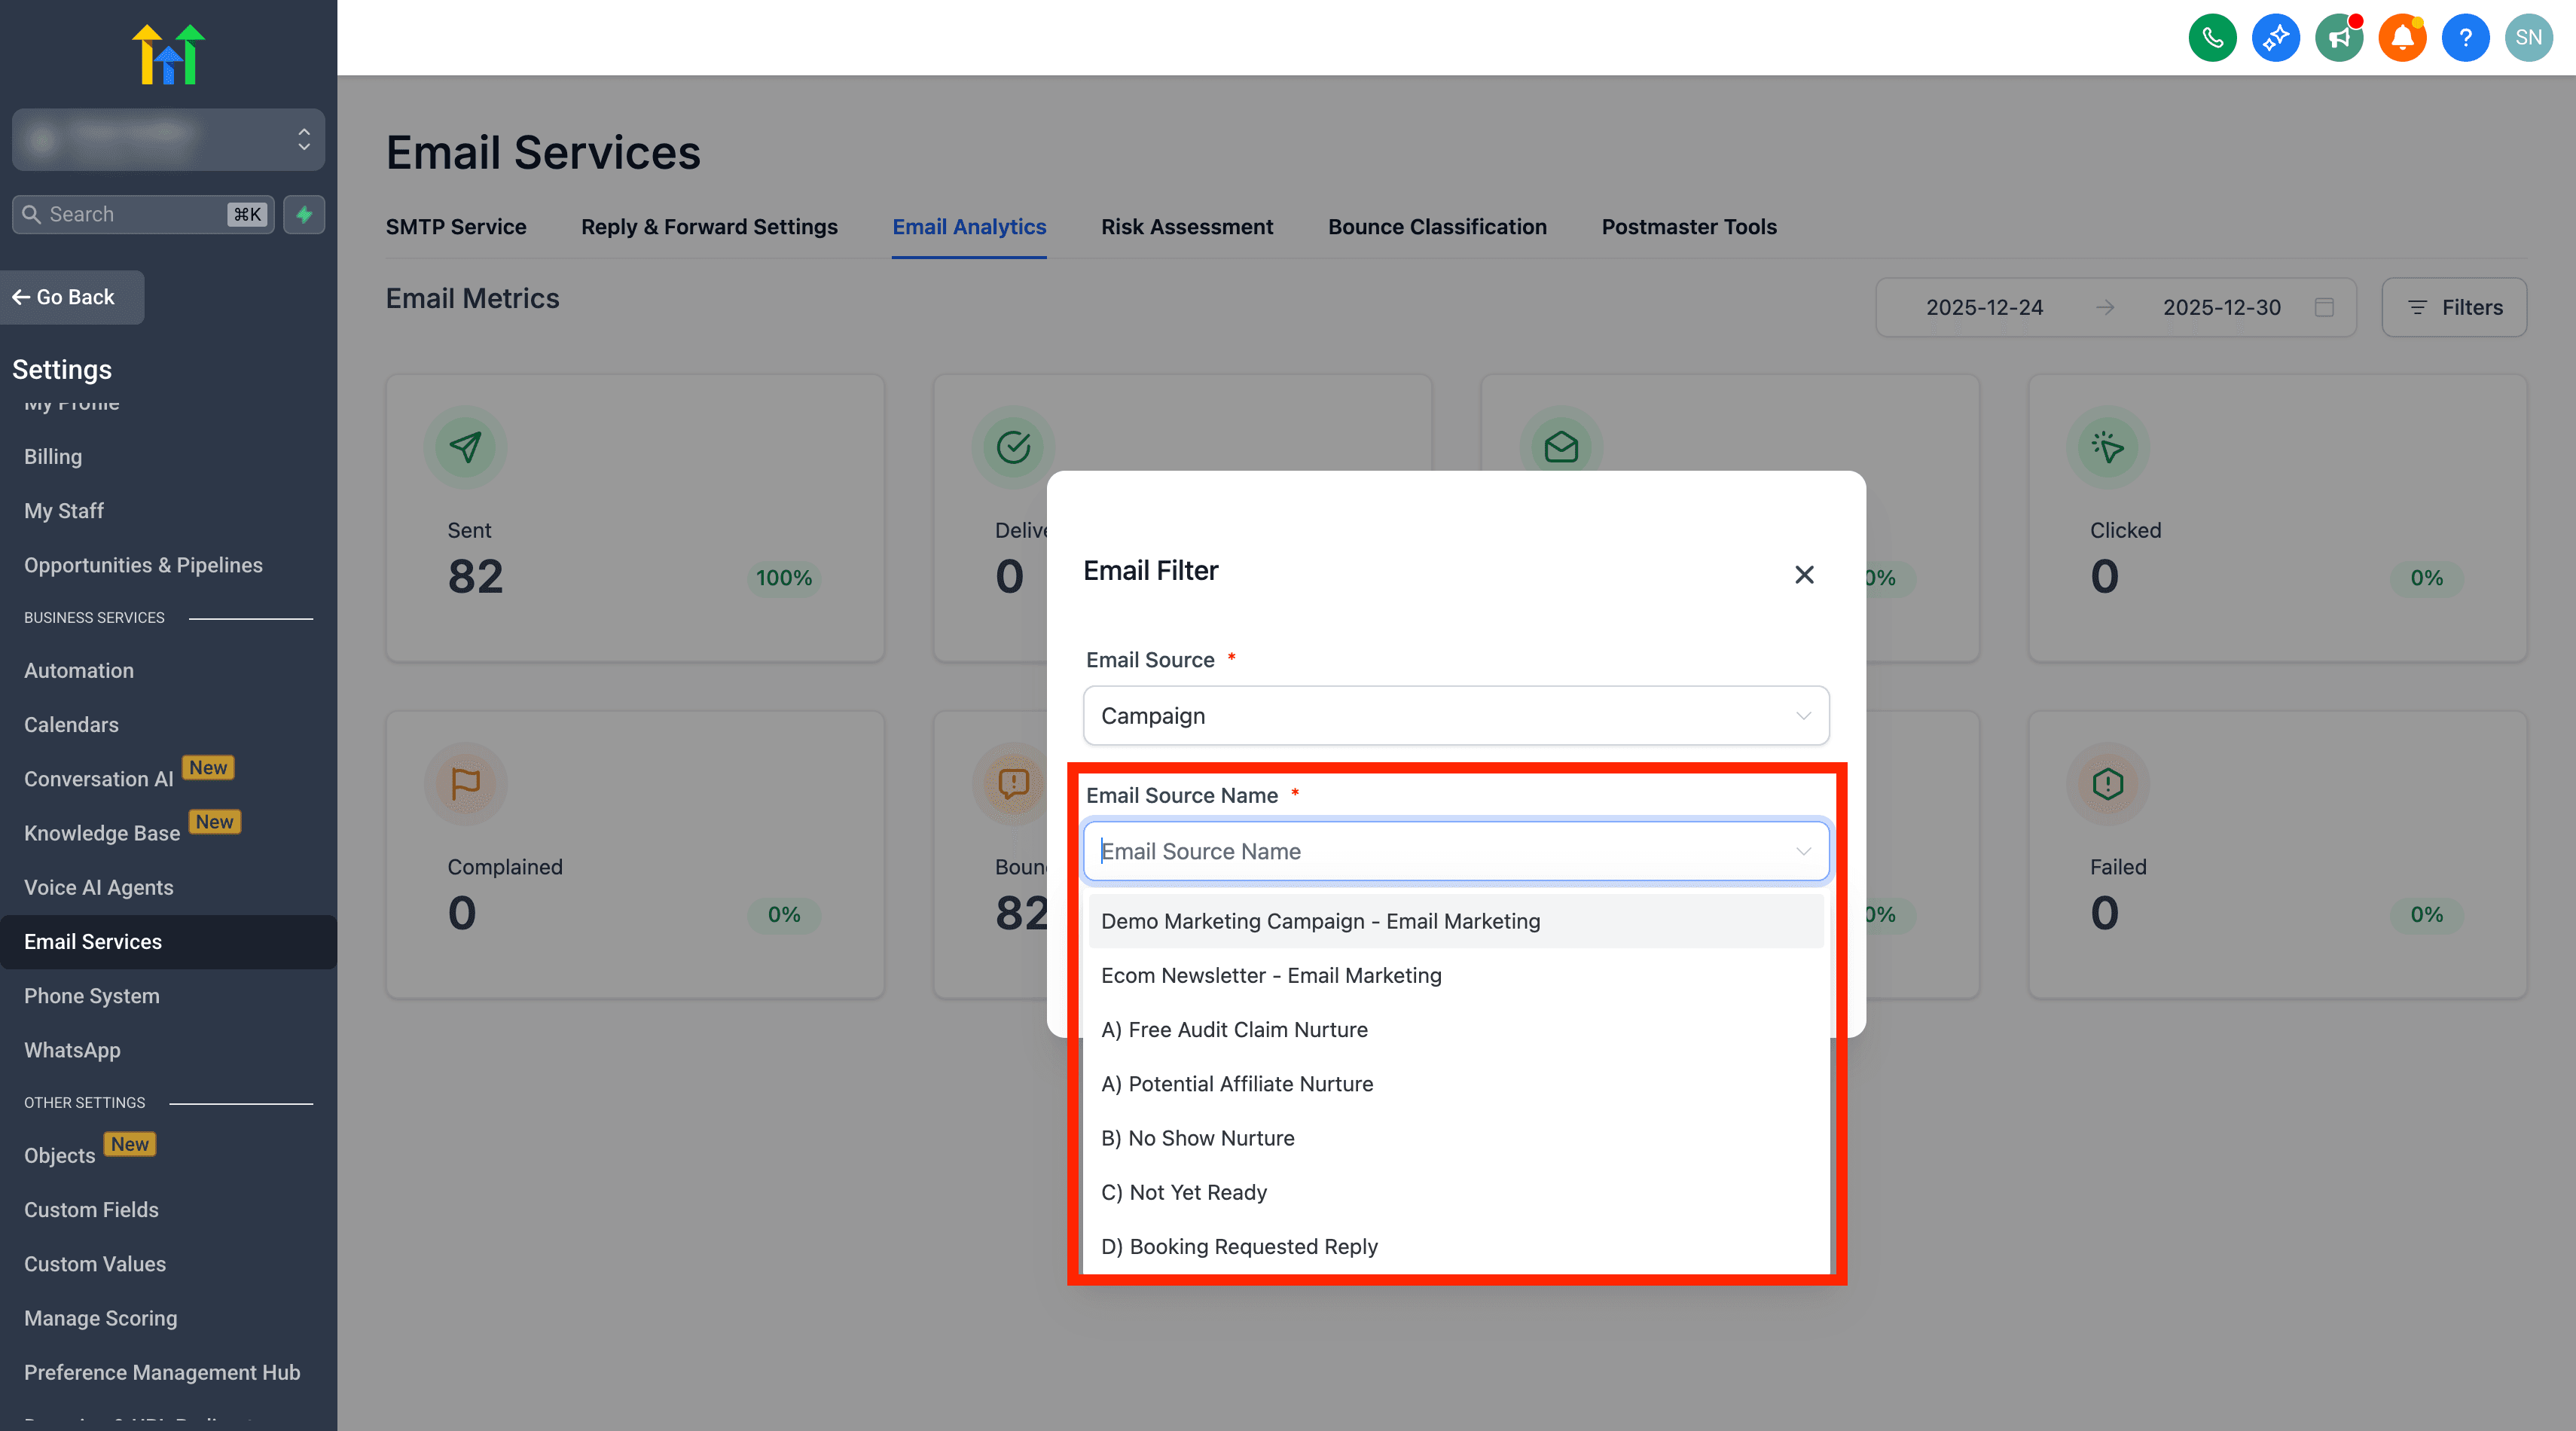Close the Email Filter dialog
Image resolution: width=2576 pixels, height=1431 pixels.
click(x=1804, y=575)
